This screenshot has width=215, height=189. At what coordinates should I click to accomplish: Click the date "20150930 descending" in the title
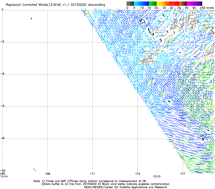[88, 5]
